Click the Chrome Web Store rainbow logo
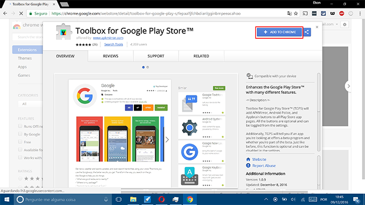The width and height of the screenshot is (365, 205). point(16,26)
